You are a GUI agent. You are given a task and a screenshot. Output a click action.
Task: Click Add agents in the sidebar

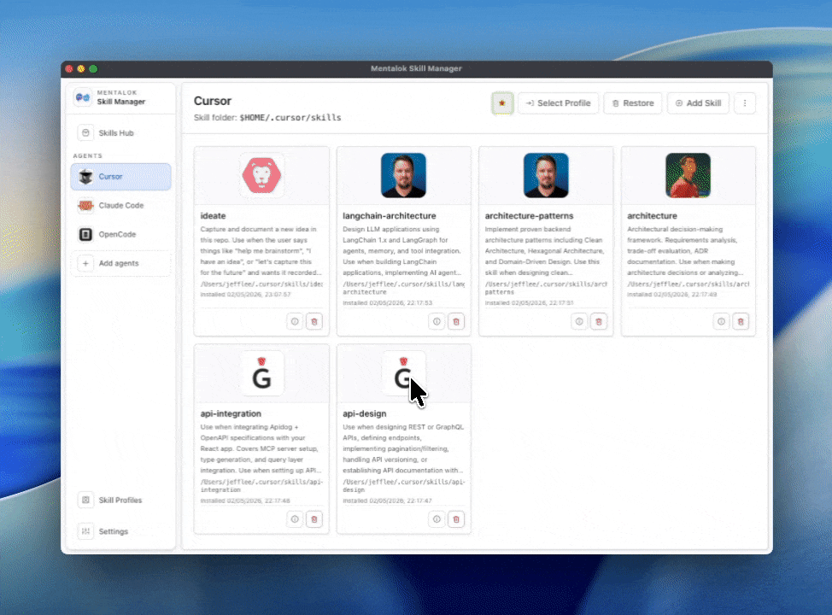(120, 263)
